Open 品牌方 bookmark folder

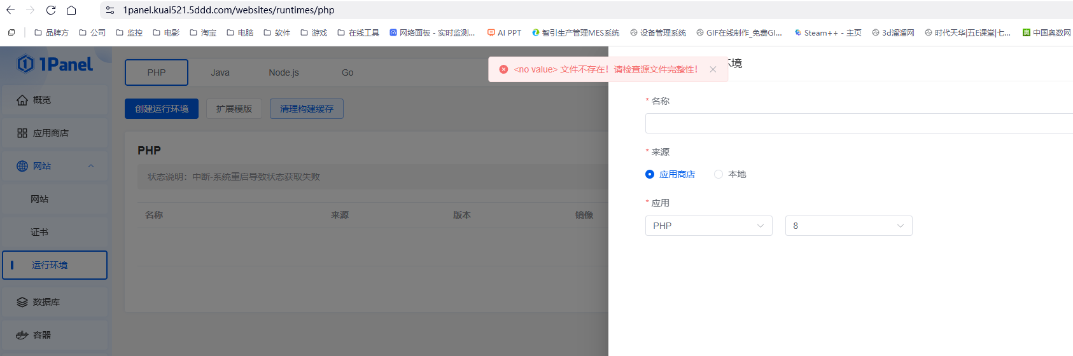pyautogui.click(x=52, y=32)
